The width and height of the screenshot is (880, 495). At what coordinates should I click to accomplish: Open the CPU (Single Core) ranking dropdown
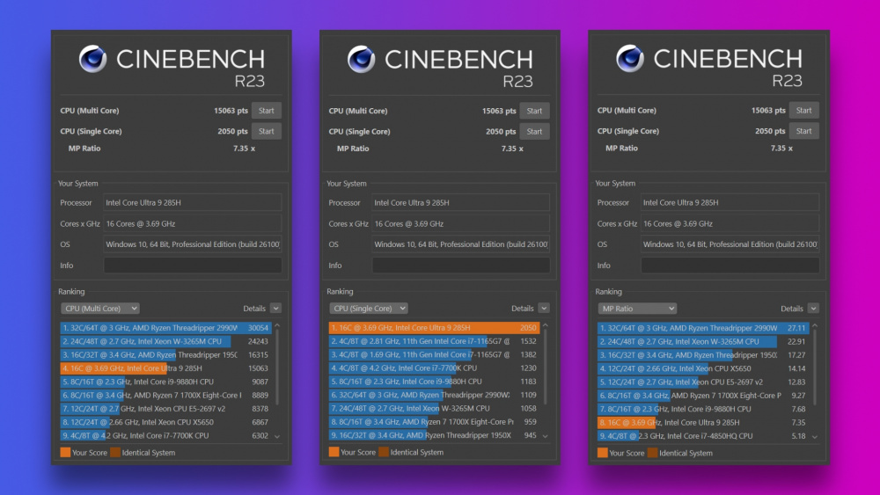pos(369,309)
